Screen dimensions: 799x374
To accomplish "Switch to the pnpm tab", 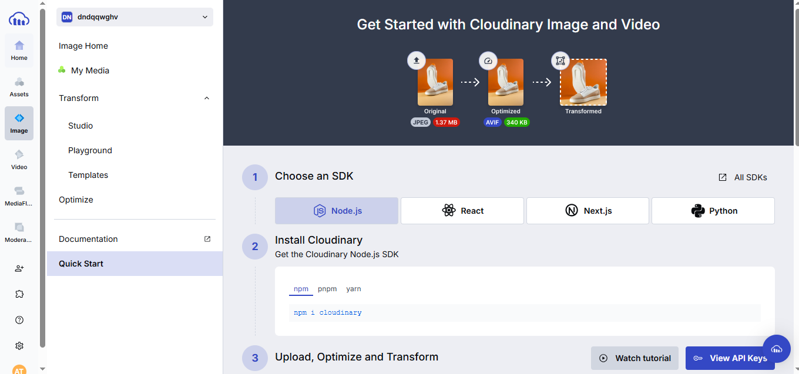I will click(327, 289).
